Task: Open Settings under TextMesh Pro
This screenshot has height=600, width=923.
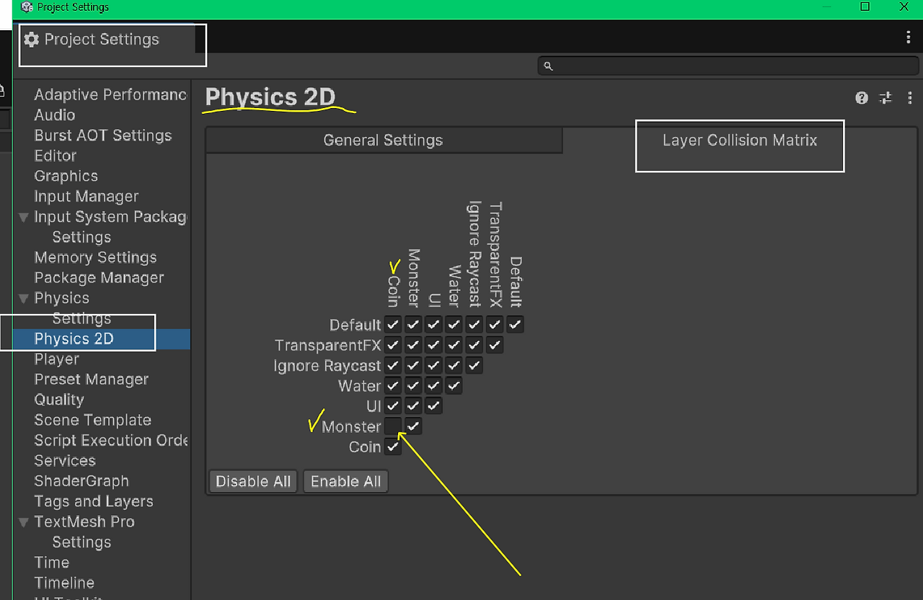Action: pyautogui.click(x=81, y=542)
